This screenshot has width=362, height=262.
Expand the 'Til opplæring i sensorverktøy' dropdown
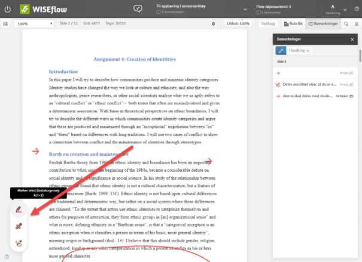245,9
